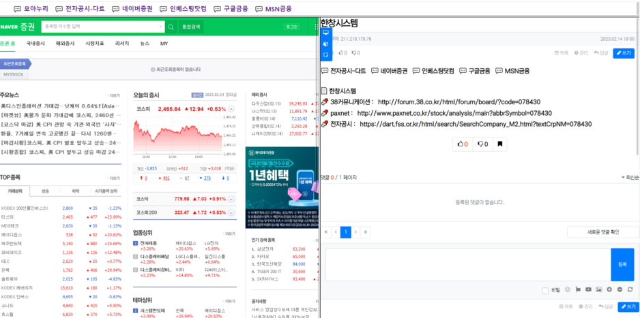Go to first comment page with double-left arrow
This screenshot has height=318, width=640.
point(326,232)
